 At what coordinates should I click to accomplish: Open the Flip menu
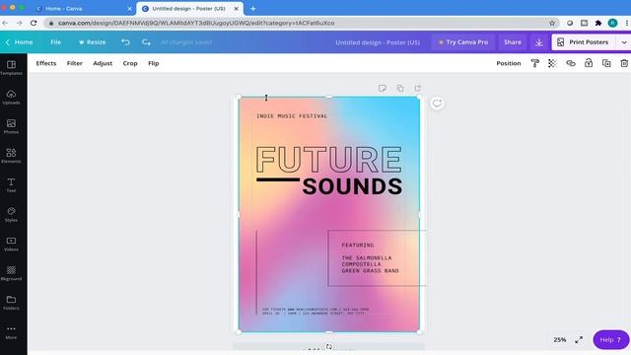pos(154,63)
